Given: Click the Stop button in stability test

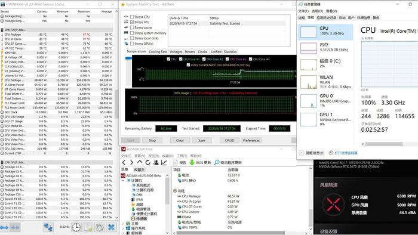Looking at the screenshot, I should point(152,140).
